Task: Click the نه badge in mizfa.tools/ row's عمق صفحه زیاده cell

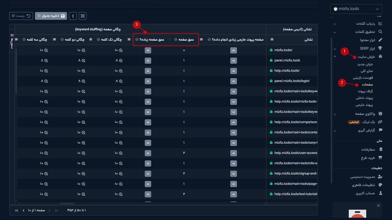Action: tap(148, 50)
